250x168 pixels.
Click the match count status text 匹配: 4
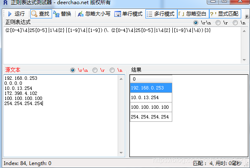[x=203, y=163]
